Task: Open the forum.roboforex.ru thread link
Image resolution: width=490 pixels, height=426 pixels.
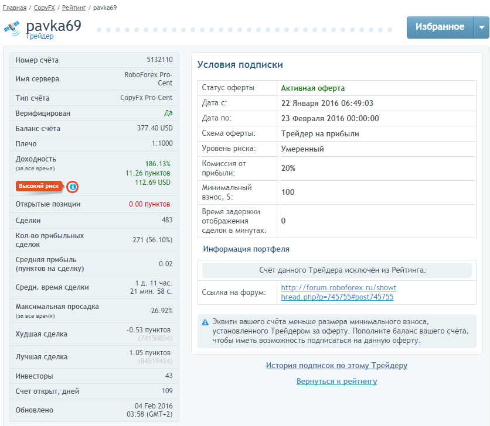Action: (338, 292)
